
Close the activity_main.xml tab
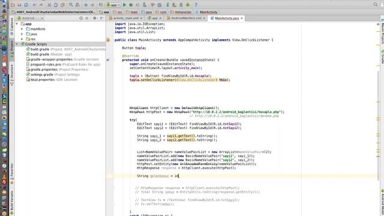(x=141, y=18)
